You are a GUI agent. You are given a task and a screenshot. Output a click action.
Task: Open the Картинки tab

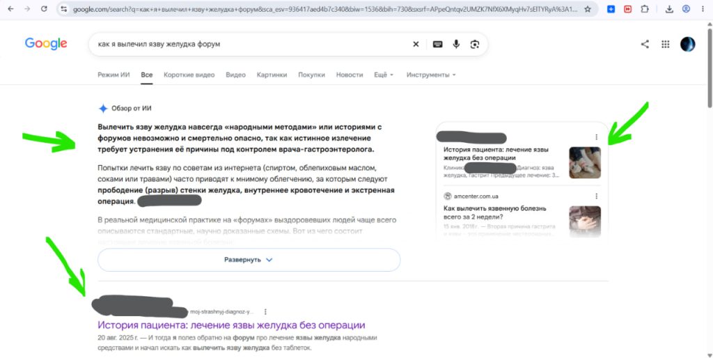(272, 75)
